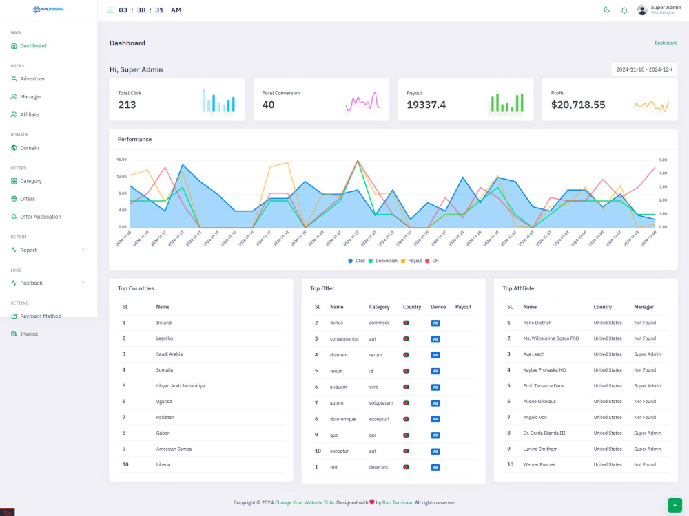689x516 pixels.
Task: Click the Advertiser user icon
Action: pyautogui.click(x=14, y=79)
